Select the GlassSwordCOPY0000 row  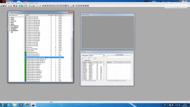[44, 49]
